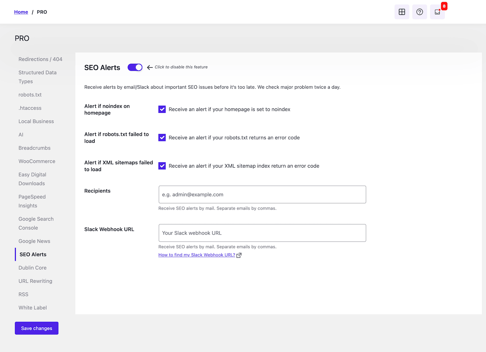Image resolution: width=486 pixels, height=352 pixels.
Task: Open notifications inbox with 8 badge
Action: pos(437,12)
